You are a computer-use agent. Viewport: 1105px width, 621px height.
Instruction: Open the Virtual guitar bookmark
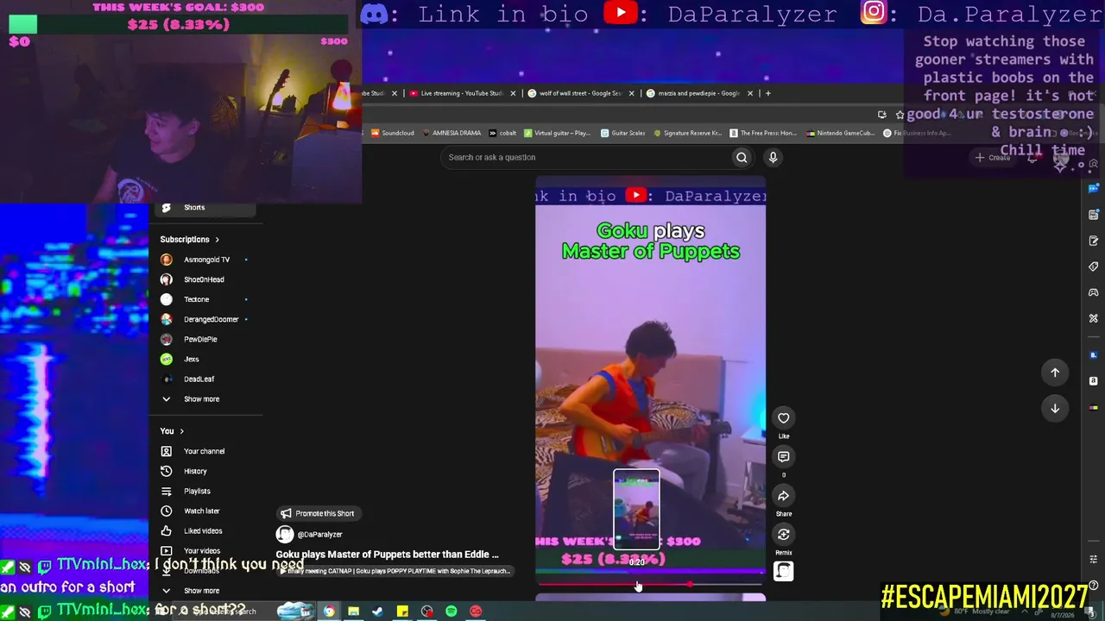[557, 133]
